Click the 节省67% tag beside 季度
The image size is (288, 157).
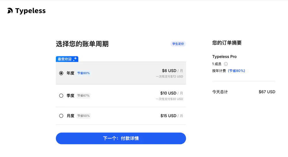pyautogui.click(x=84, y=96)
